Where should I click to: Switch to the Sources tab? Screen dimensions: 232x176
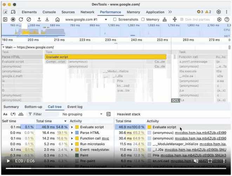pos(68,12)
